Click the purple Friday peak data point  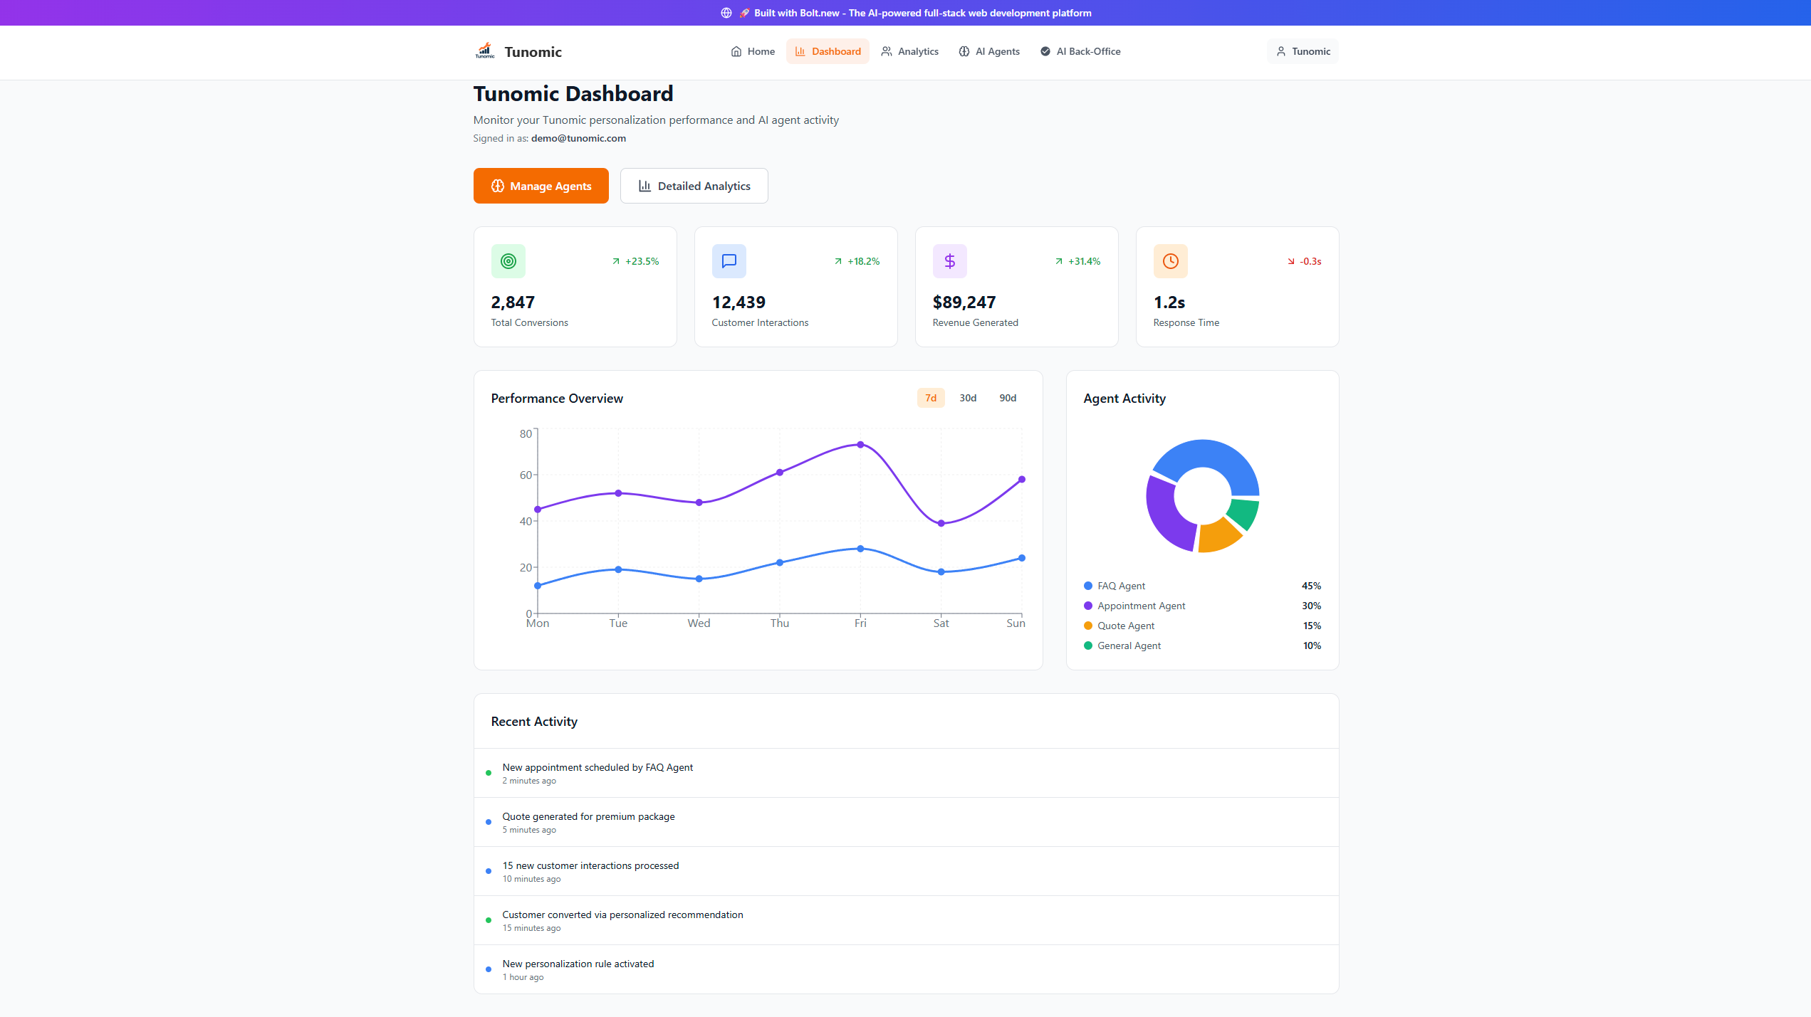click(860, 445)
